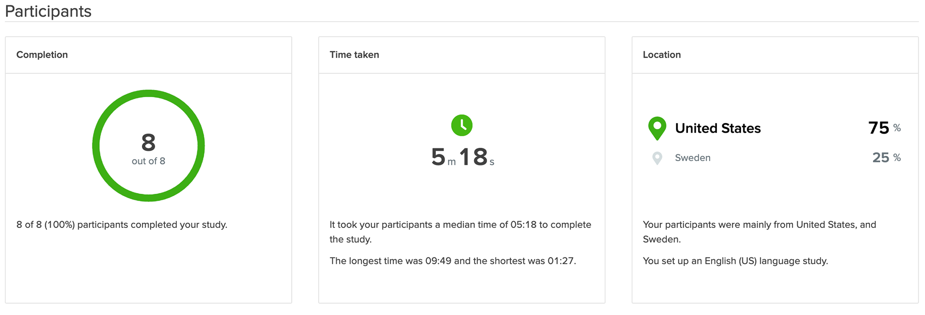Click the "out of 8" label

(x=148, y=161)
